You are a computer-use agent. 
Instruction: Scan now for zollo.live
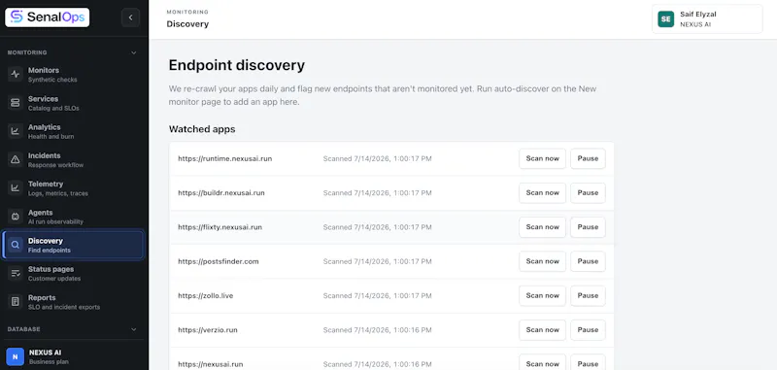point(542,295)
